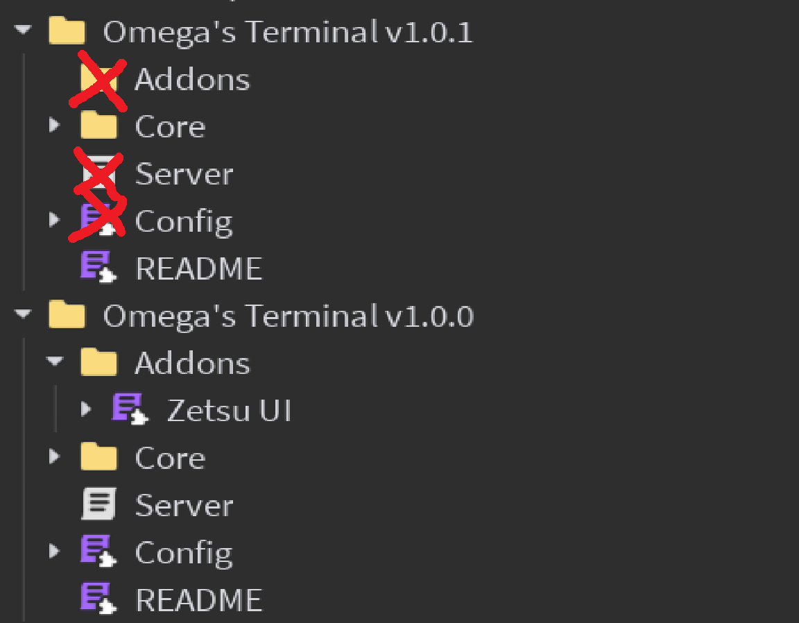Select the Addons label under v1.0.1
799x623 pixels.
point(192,79)
